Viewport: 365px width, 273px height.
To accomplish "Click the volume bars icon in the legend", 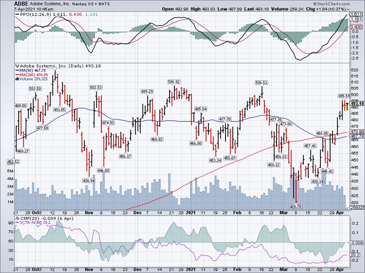I will click(x=17, y=79).
